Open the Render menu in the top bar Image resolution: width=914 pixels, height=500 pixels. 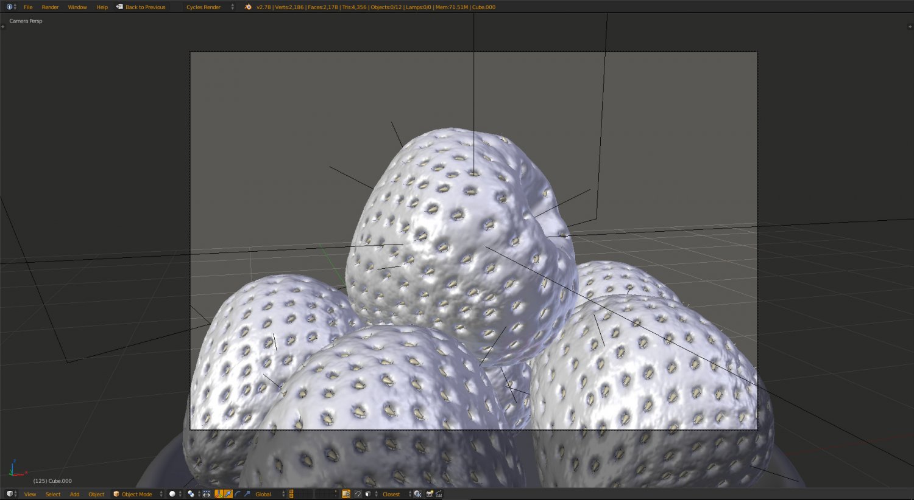point(50,7)
